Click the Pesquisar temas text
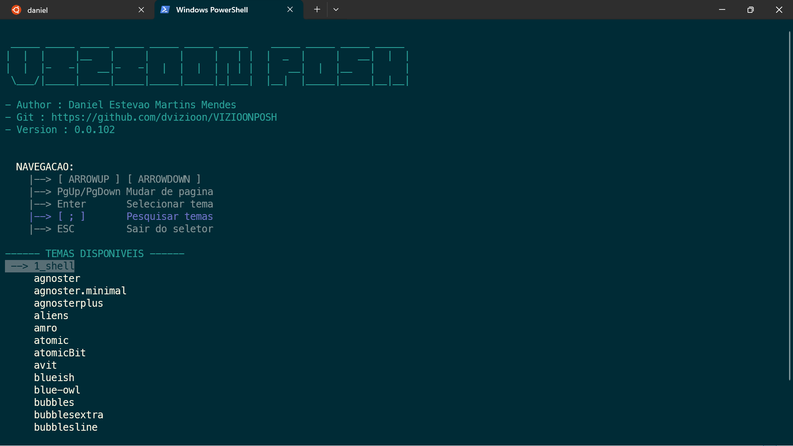 tap(169, 217)
